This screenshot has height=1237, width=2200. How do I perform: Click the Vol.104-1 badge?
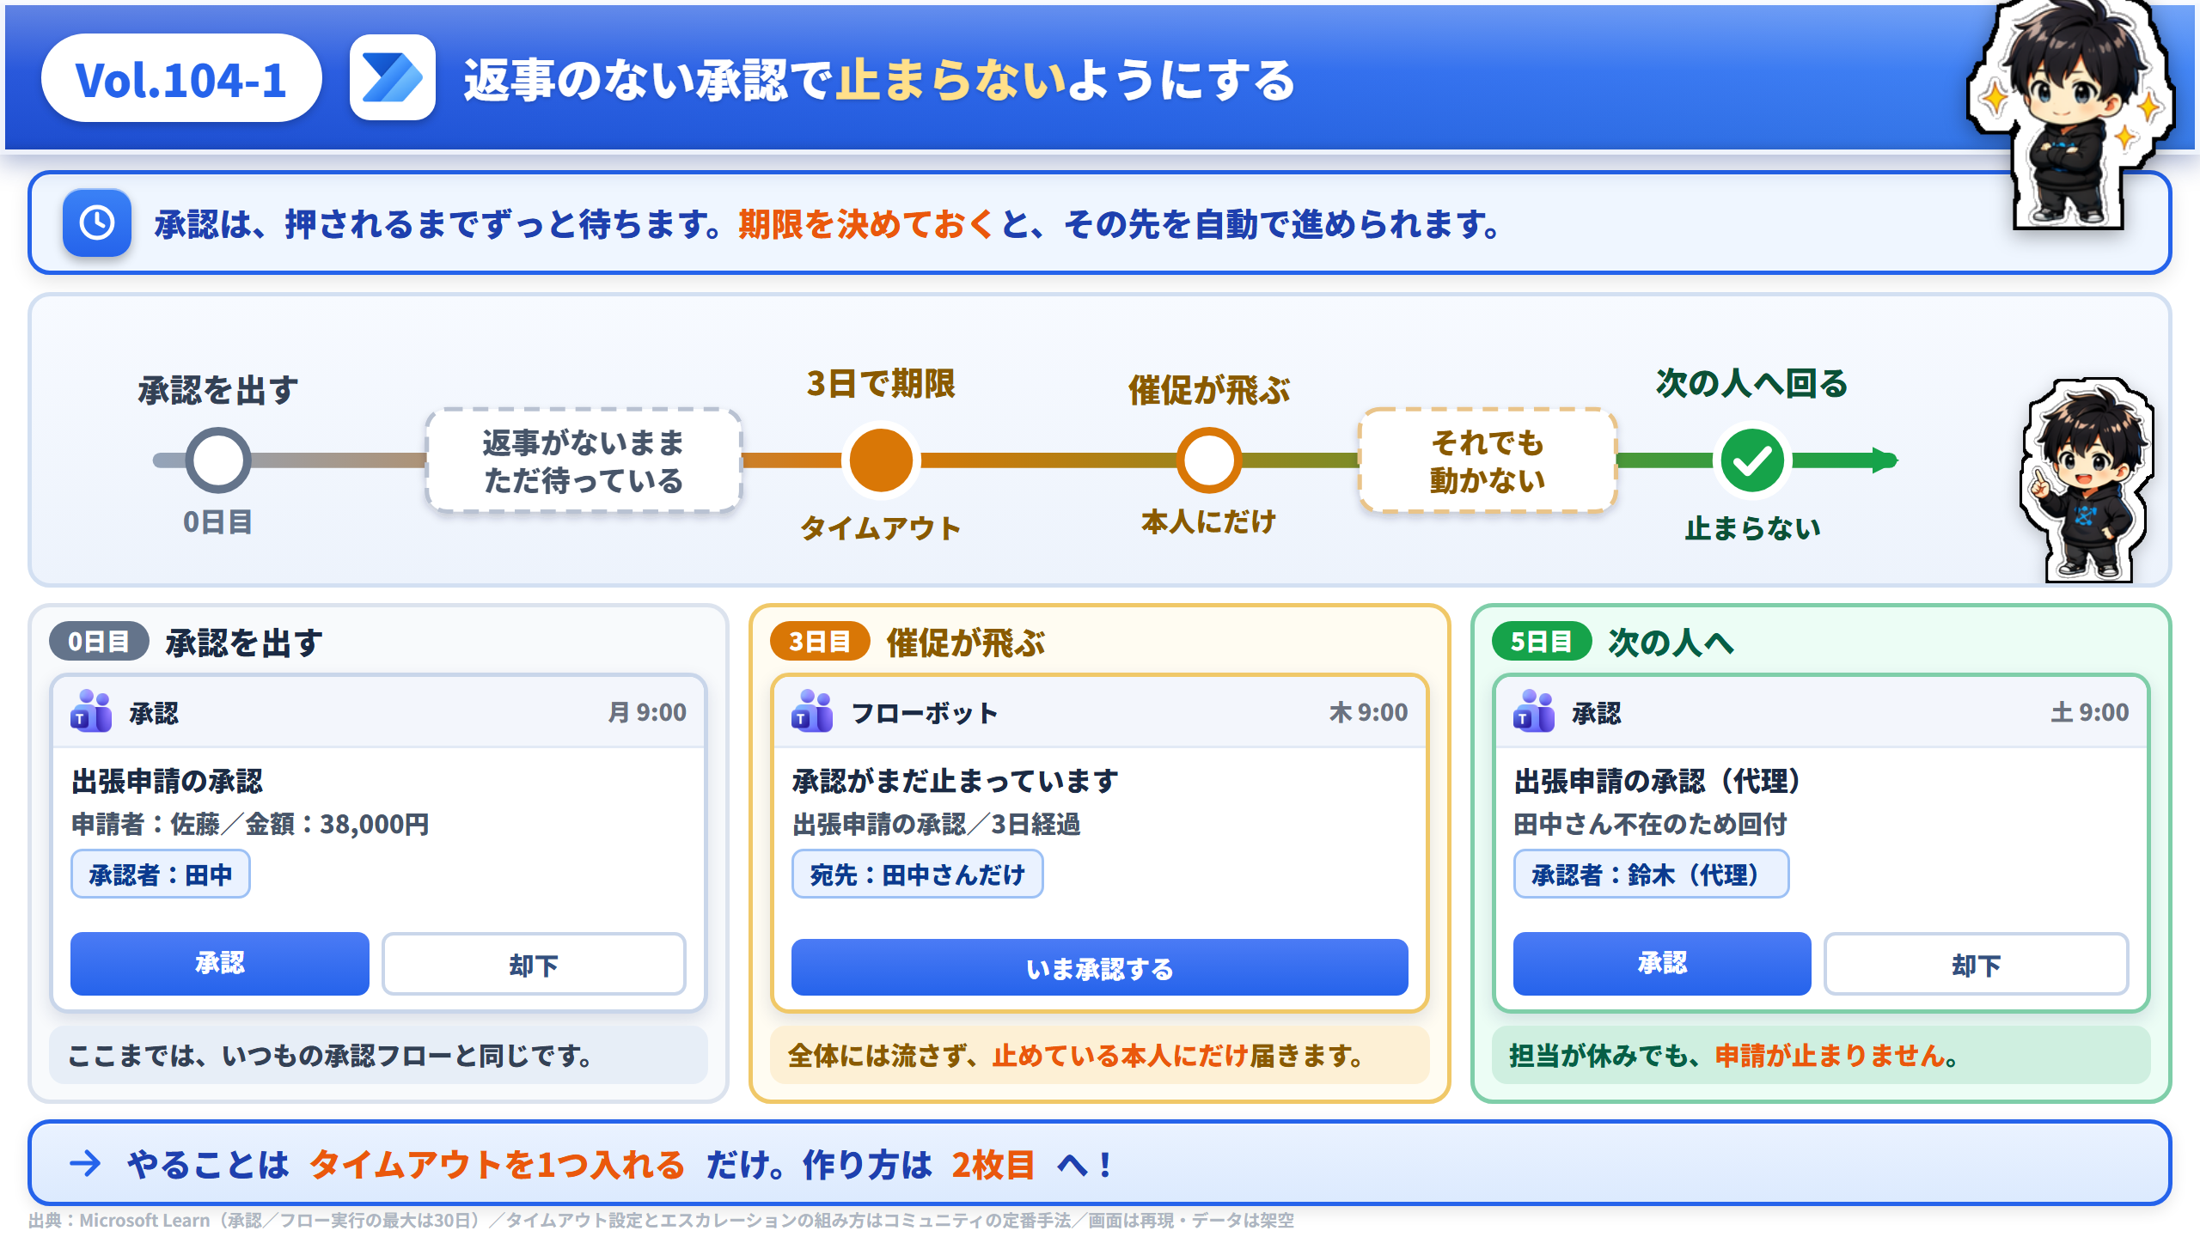181,78
